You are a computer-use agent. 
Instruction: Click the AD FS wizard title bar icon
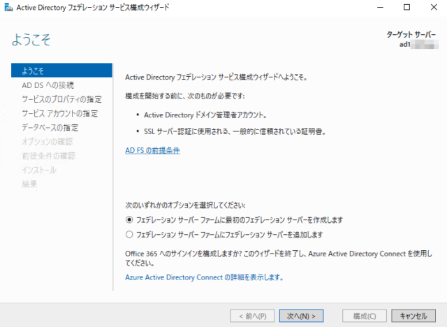(x=9, y=8)
